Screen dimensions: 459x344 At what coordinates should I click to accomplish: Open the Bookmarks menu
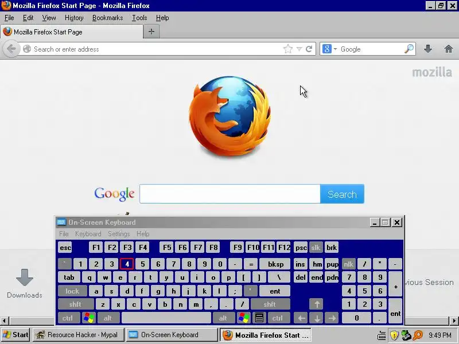107,18
